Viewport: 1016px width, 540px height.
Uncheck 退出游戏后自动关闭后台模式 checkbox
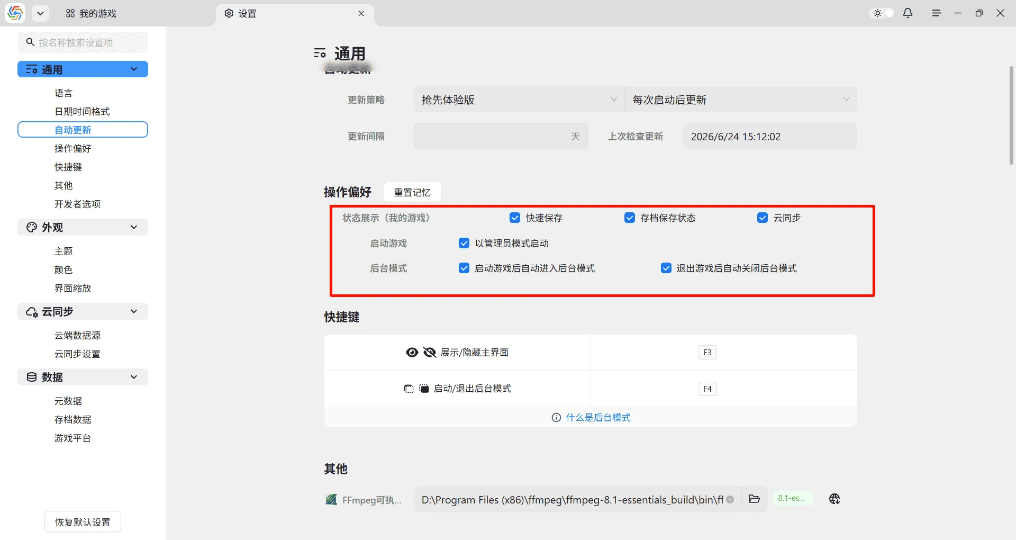(666, 268)
